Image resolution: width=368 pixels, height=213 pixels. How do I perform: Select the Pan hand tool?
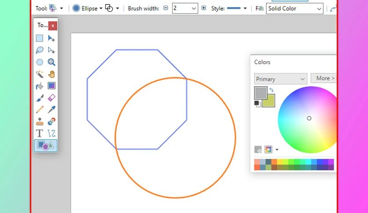click(x=52, y=74)
